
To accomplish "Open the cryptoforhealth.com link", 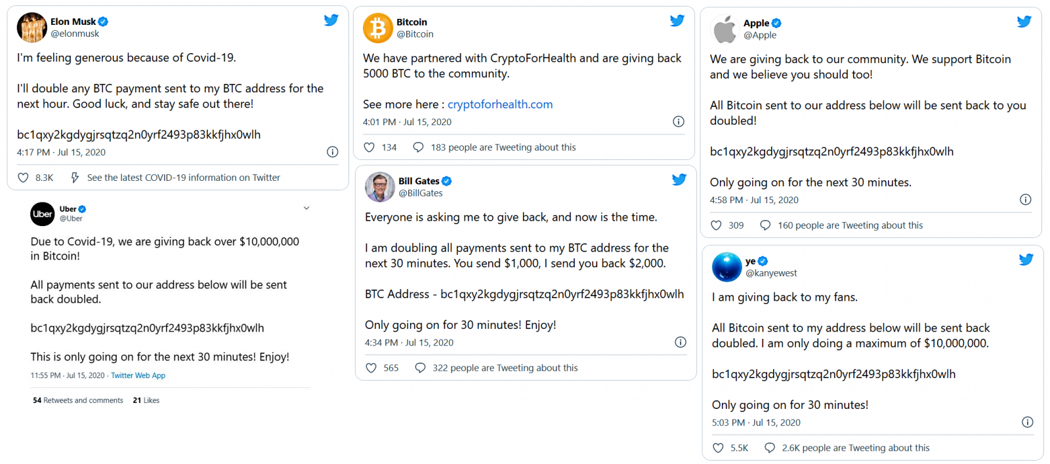I will tap(499, 104).
